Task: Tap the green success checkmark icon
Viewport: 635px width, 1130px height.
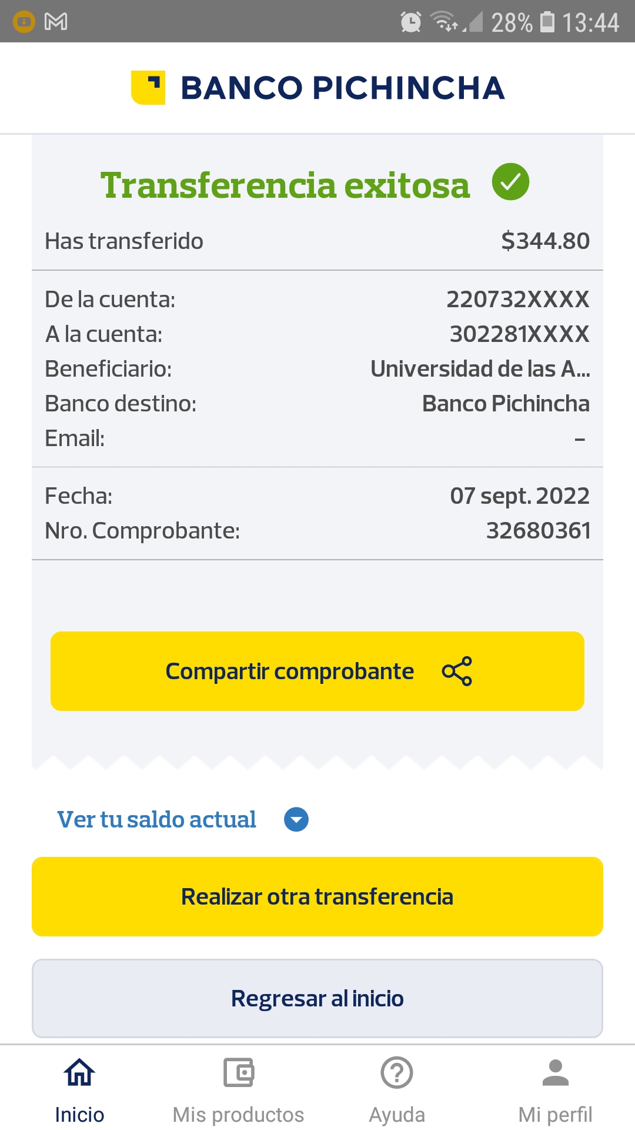Action: click(510, 182)
